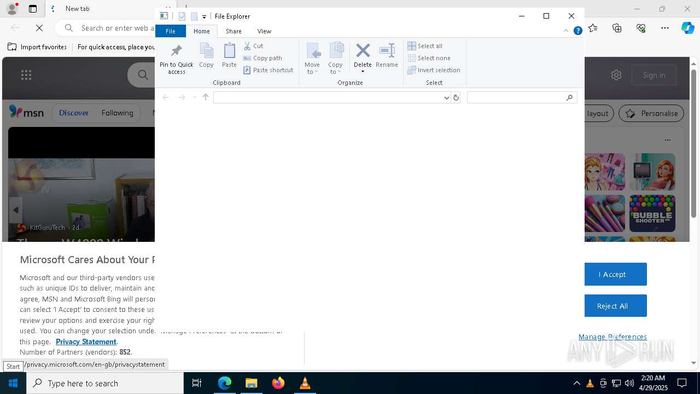
Task: Open the Copy to dropdown
Action: pyautogui.click(x=336, y=59)
